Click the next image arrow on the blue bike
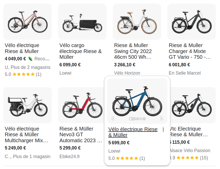The image size is (220, 169). click(x=161, y=119)
